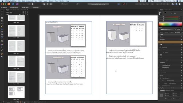
Task: Click the Wi-Fi icon in menu bar
Action: tap(153, 1)
